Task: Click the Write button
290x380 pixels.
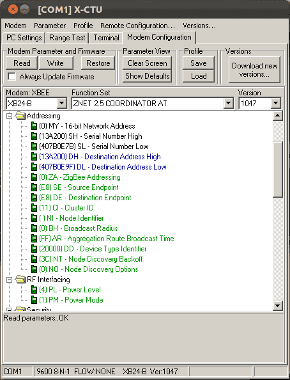Action: tap(56, 63)
